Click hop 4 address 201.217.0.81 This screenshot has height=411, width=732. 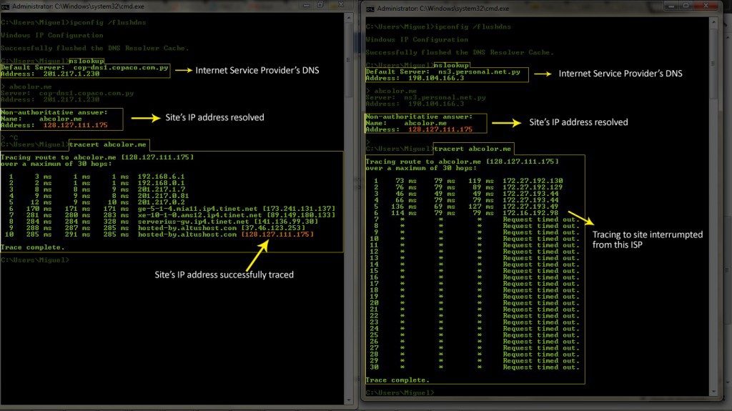163,196
